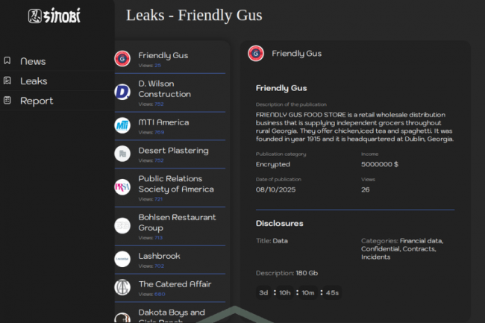
Task: Open the D. Wilson Construction leak entry
Action: tap(164, 89)
